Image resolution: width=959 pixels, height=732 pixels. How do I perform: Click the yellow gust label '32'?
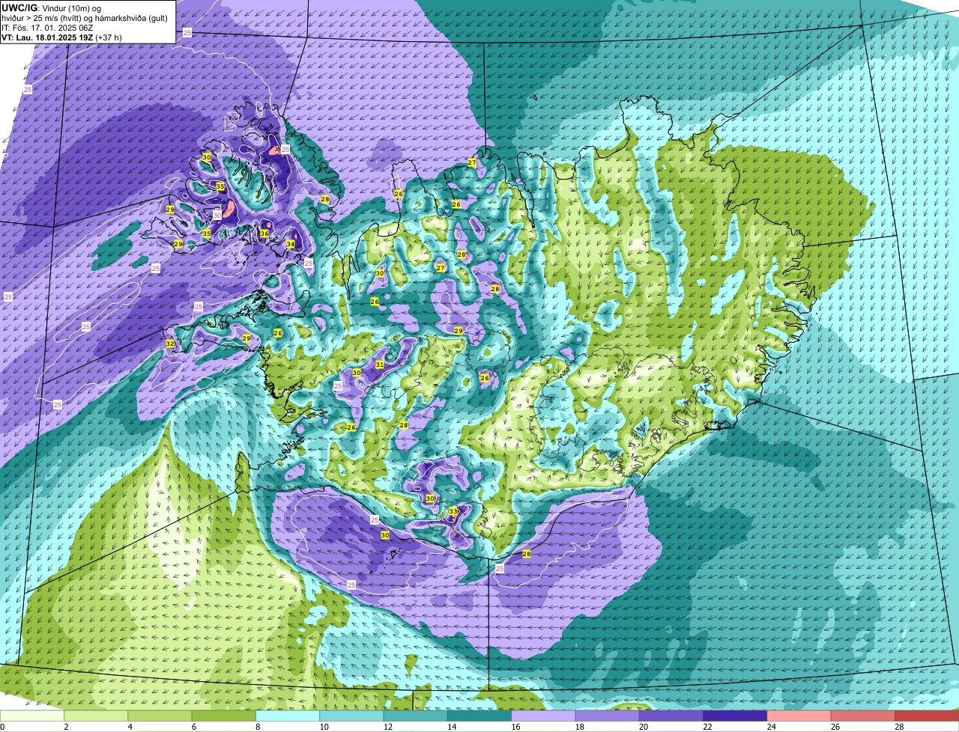170,344
